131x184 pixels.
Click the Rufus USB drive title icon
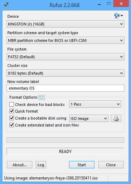pos(6,5)
